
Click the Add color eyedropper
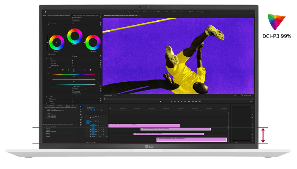[x=73, y=63]
